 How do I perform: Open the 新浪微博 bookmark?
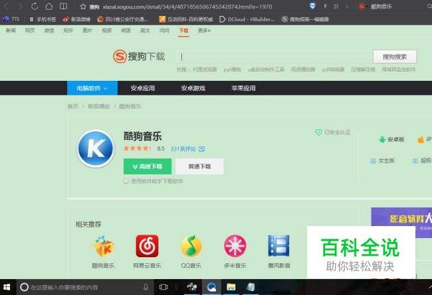(x=76, y=19)
